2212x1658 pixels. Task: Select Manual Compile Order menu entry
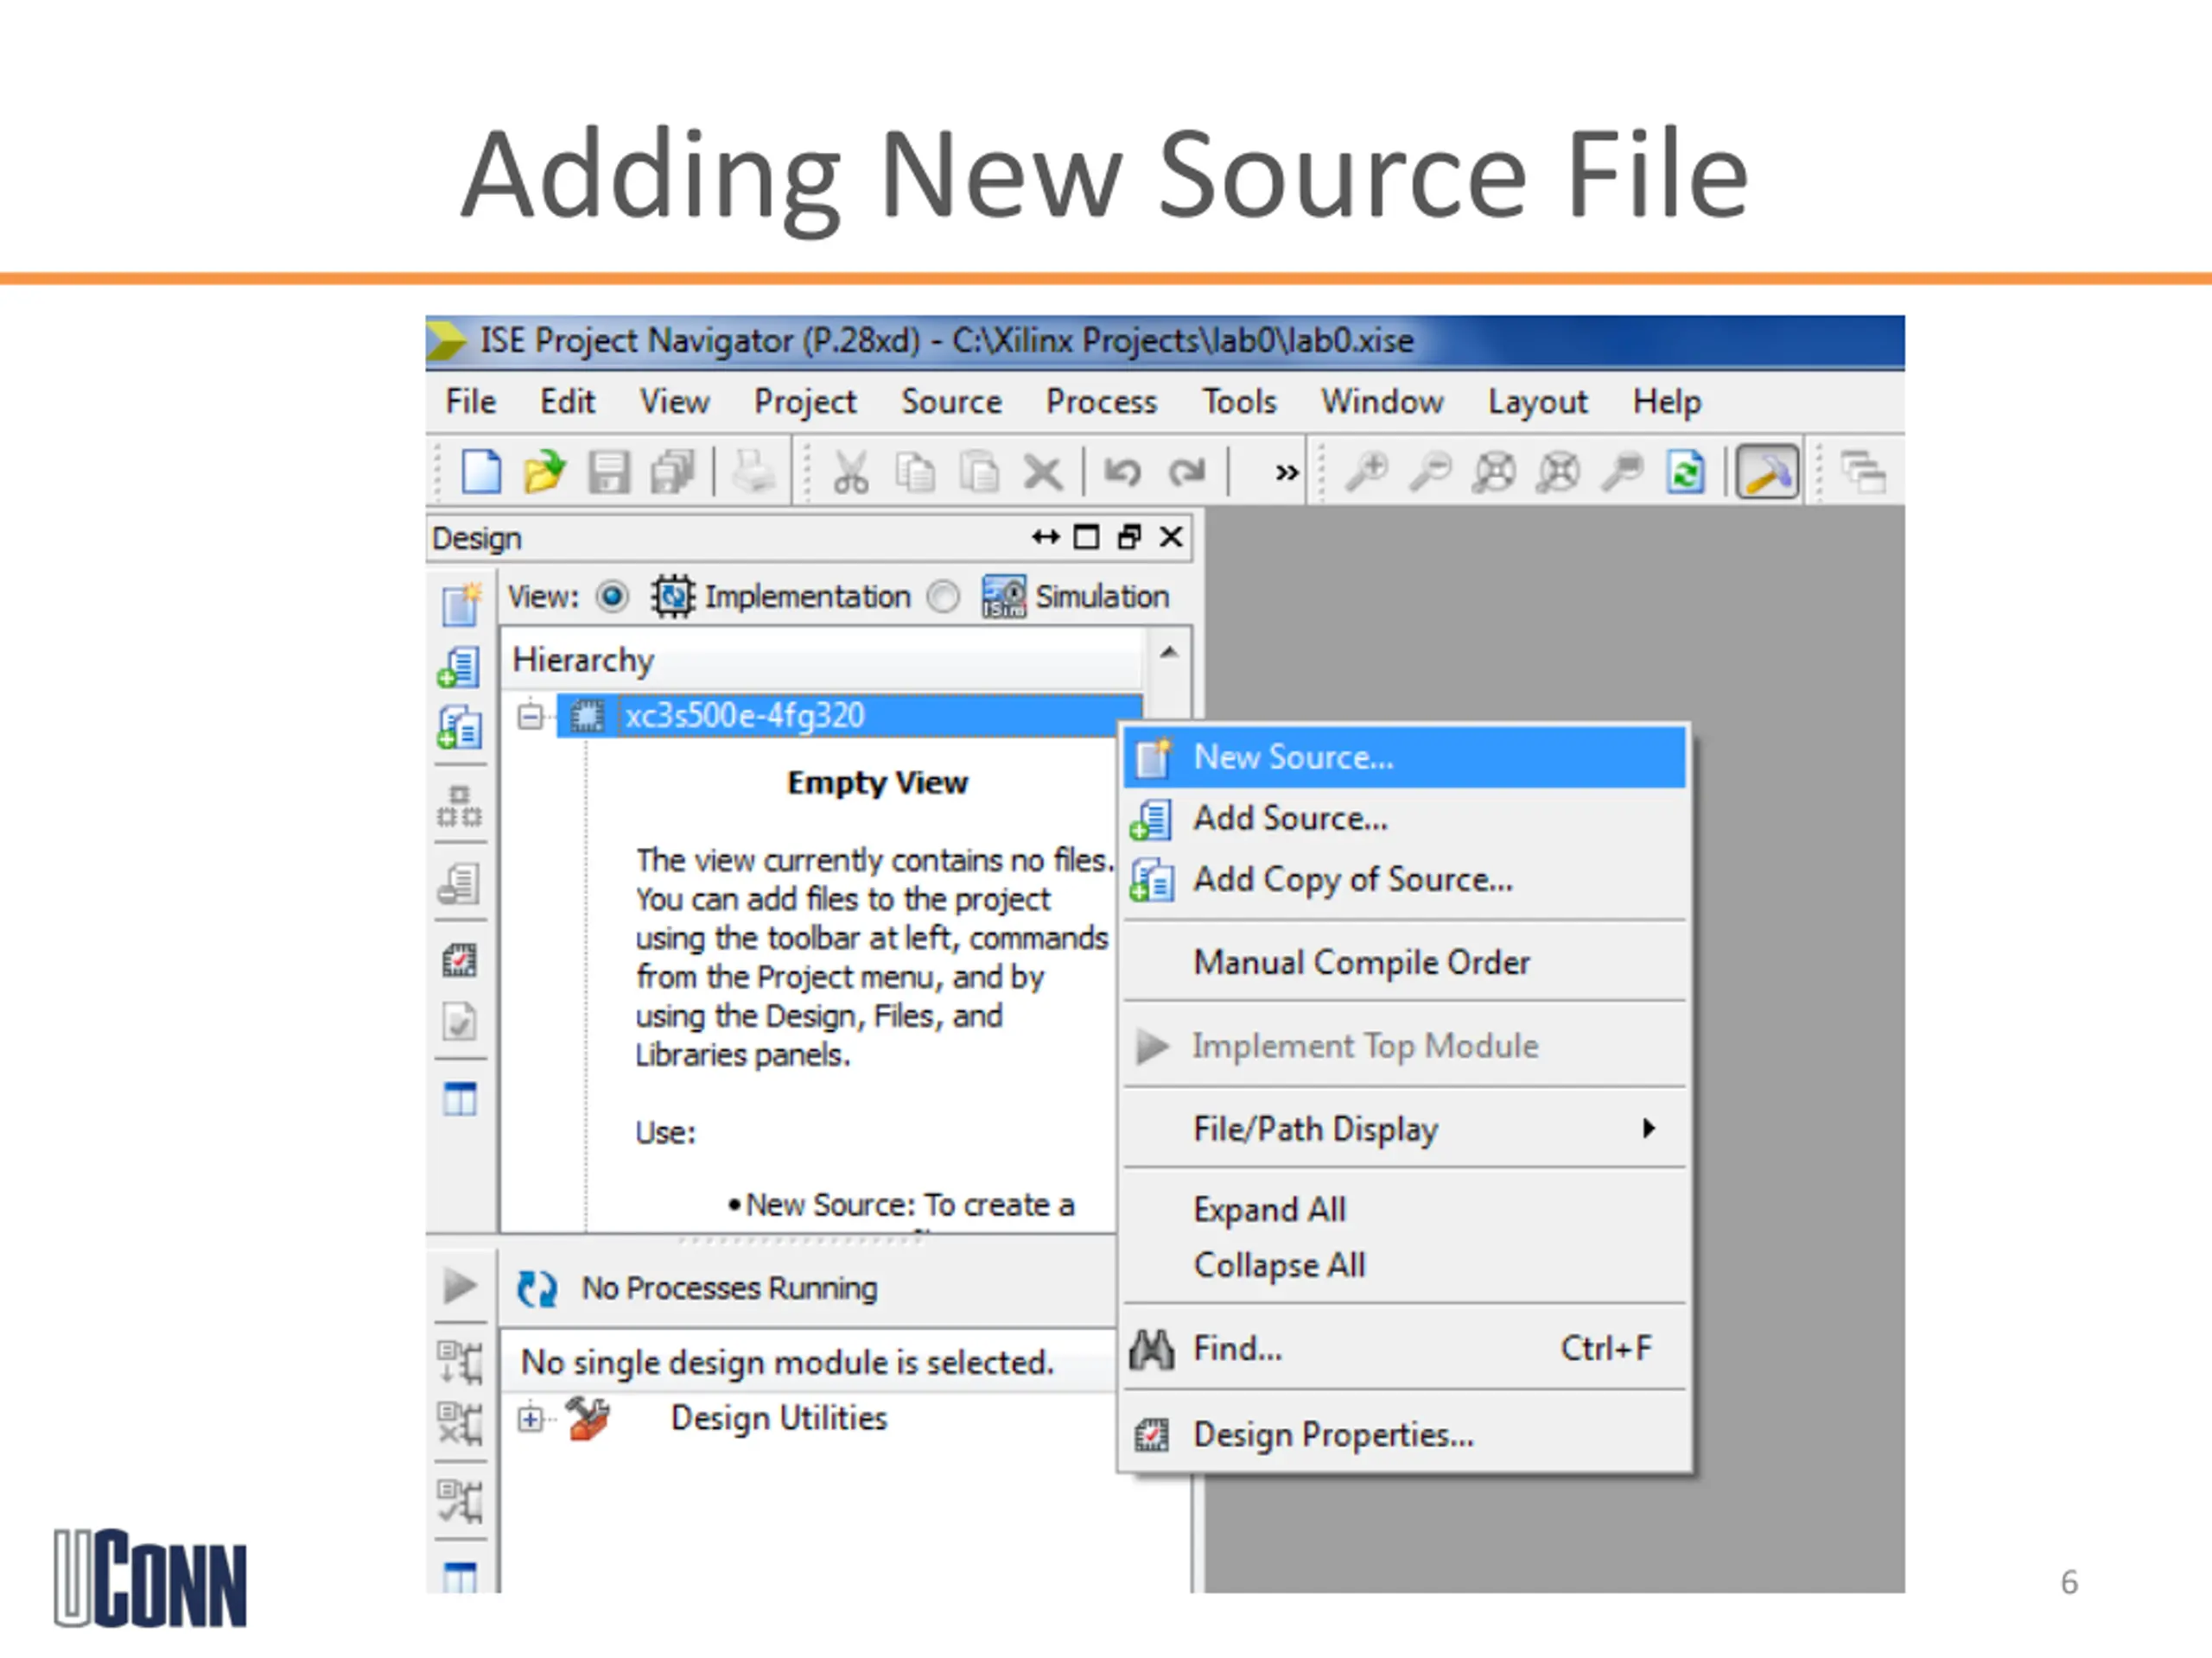tap(1404, 961)
